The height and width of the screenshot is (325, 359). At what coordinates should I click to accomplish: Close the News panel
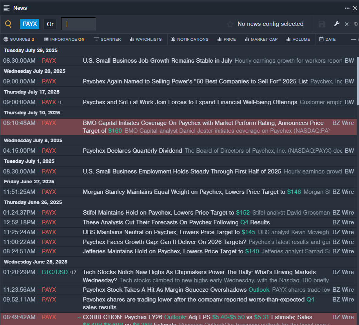tap(355, 8)
